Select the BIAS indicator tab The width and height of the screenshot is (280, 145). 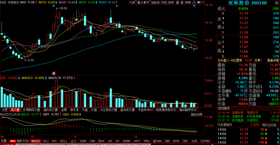(101, 141)
